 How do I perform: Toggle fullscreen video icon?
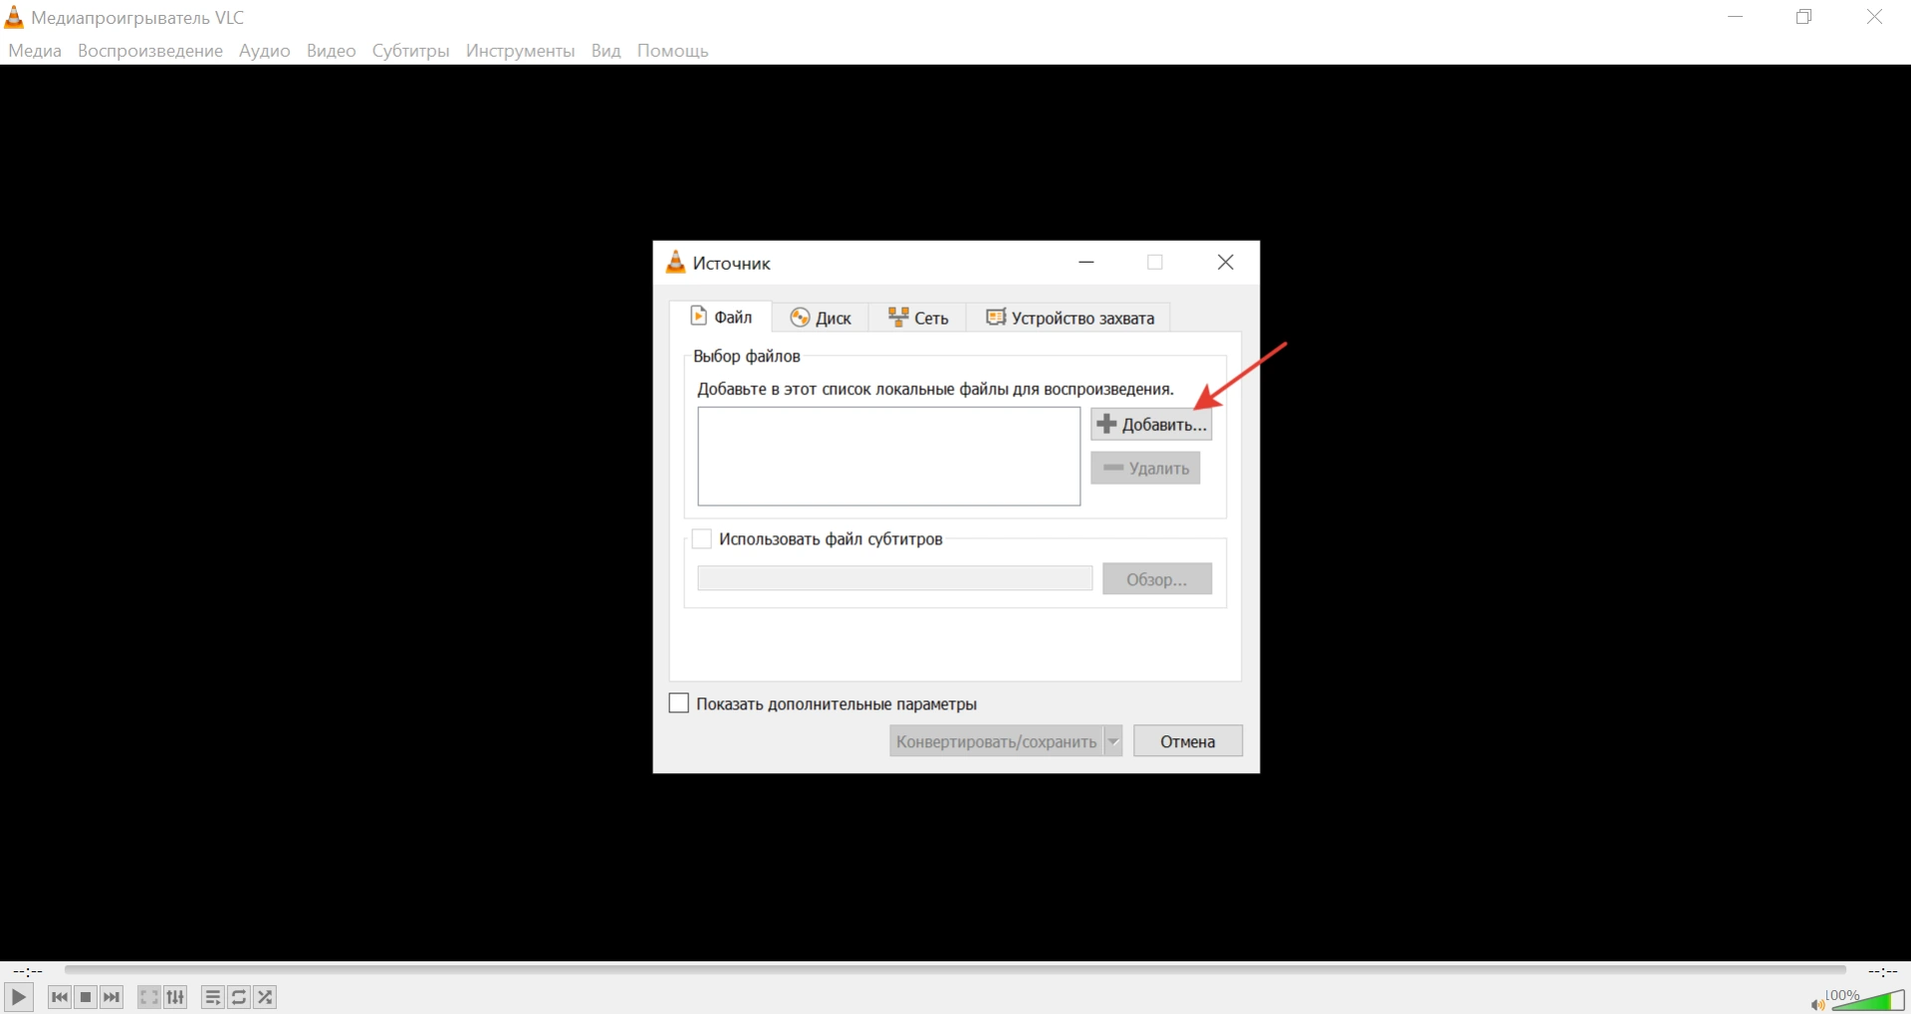[x=148, y=997]
